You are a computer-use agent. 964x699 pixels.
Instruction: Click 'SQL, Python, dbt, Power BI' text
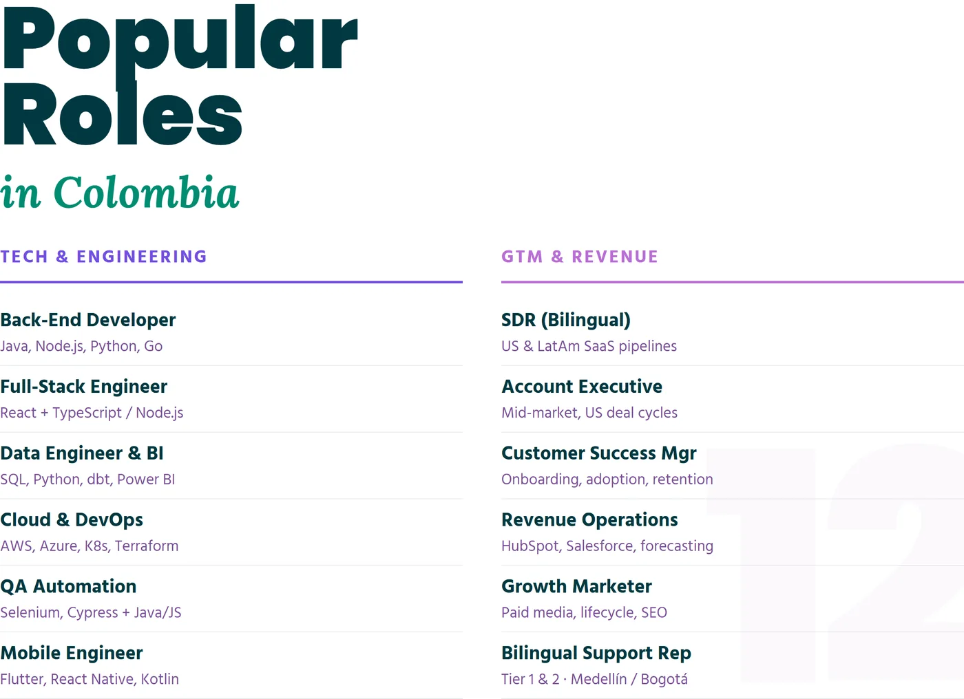pyautogui.click(x=87, y=480)
